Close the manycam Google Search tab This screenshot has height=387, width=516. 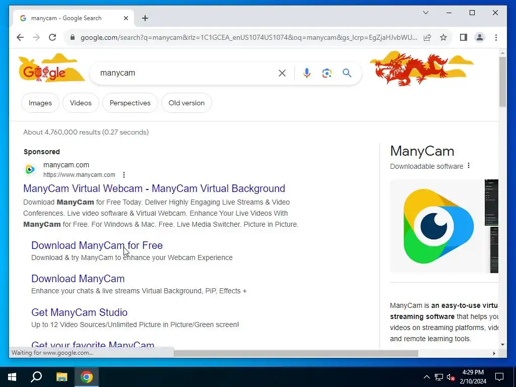click(125, 19)
